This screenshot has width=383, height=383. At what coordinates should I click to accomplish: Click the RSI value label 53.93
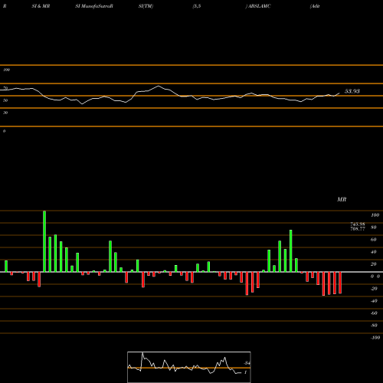point(352,91)
